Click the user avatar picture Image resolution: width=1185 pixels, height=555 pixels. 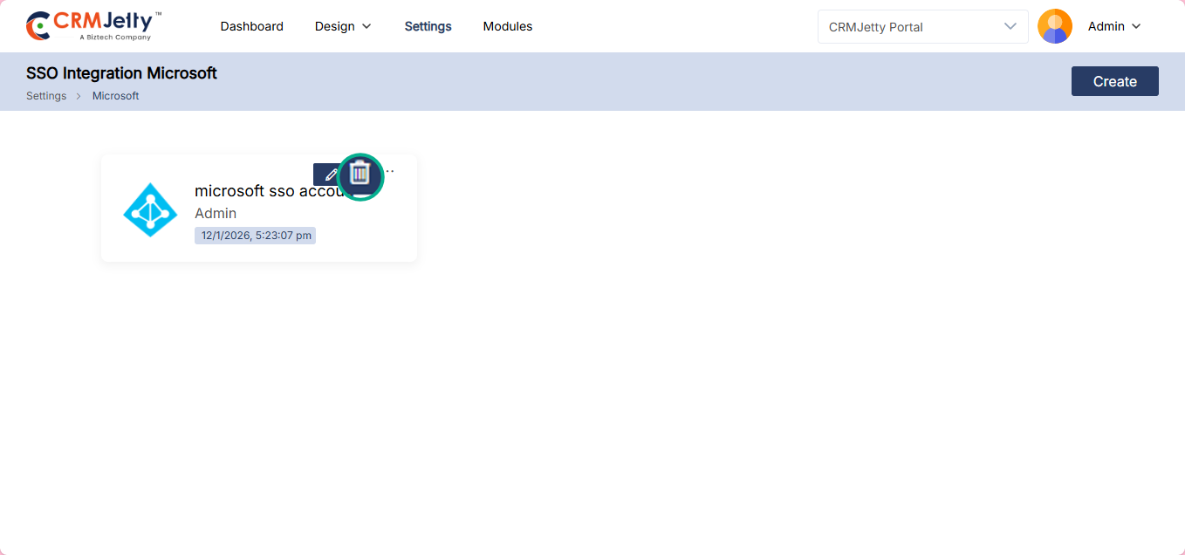(1054, 26)
